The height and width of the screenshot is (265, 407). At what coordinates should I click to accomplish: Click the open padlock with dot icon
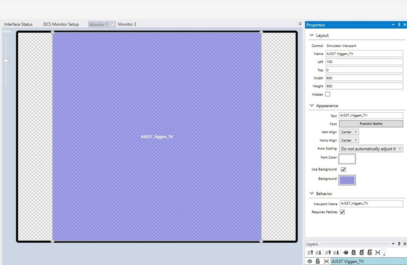[x=370, y=252]
